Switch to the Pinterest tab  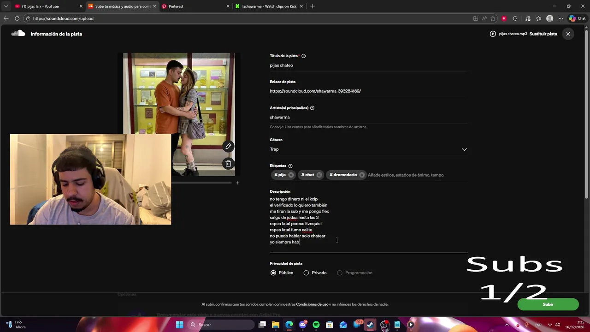click(x=195, y=6)
